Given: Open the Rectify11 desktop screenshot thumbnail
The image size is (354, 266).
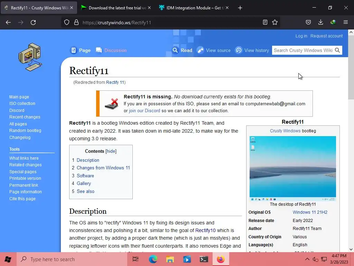Looking at the screenshot, I should tap(292, 169).
